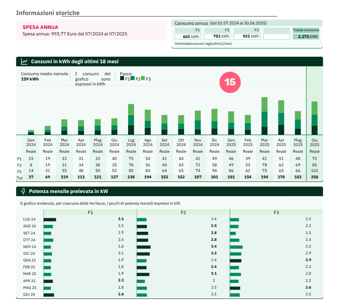Select the Lug 2024 stacked bar in the chart
Screen dimensions: 339x307
[131, 119]
